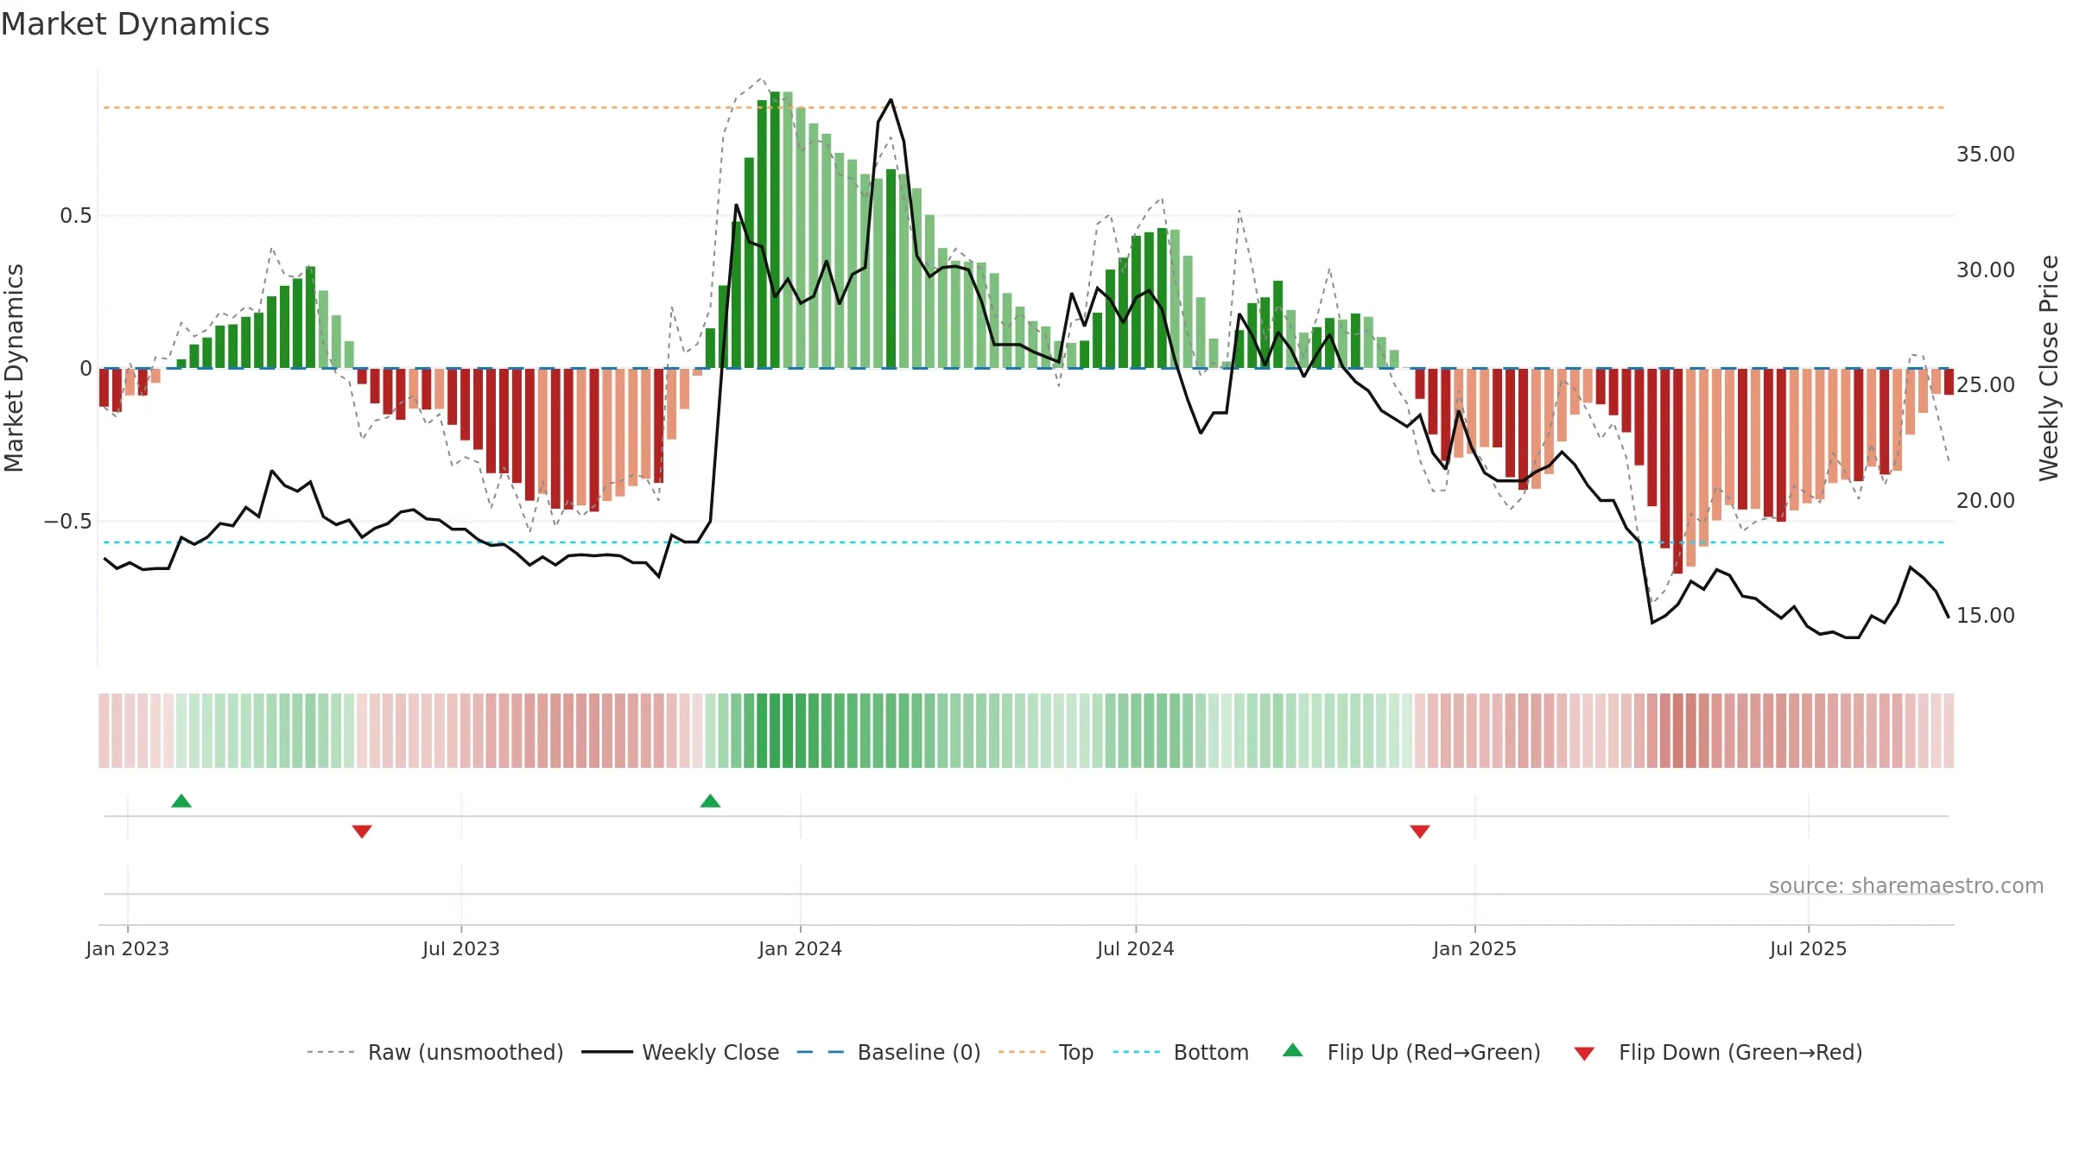The width and height of the screenshot is (2073, 1166).
Task: Click the deepest red bar in spring 2025
Action: pos(1677,471)
